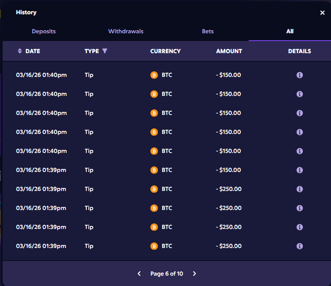Click the DETAILS column header
The height and width of the screenshot is (286, 331).
[x=299, y=51]
